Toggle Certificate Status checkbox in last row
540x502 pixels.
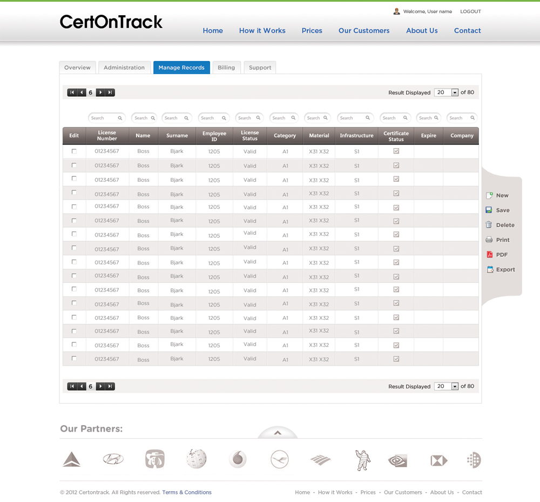[x=396, y=359]
